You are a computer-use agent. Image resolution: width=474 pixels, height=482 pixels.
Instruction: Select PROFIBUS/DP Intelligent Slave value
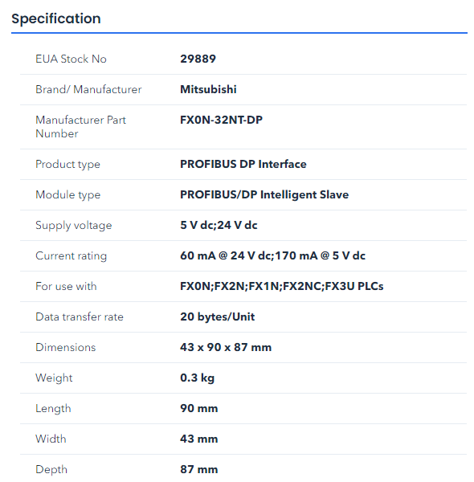click(264, 195)
